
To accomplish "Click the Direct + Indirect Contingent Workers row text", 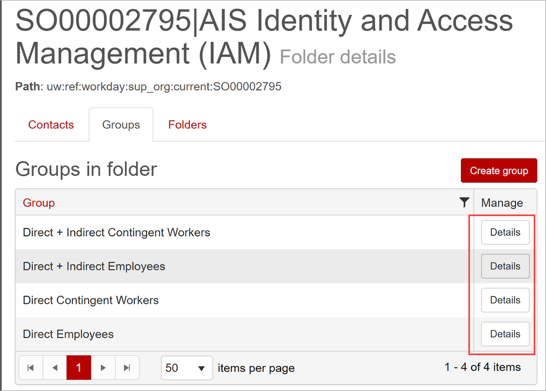I will click(x=117, y=232).
